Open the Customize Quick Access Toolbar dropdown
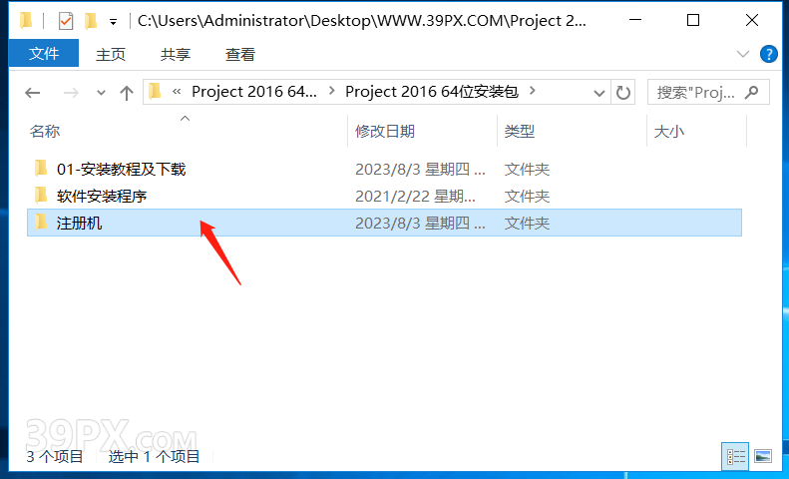Viewport: 789px width, 479px height. click(x=114, y=22)
